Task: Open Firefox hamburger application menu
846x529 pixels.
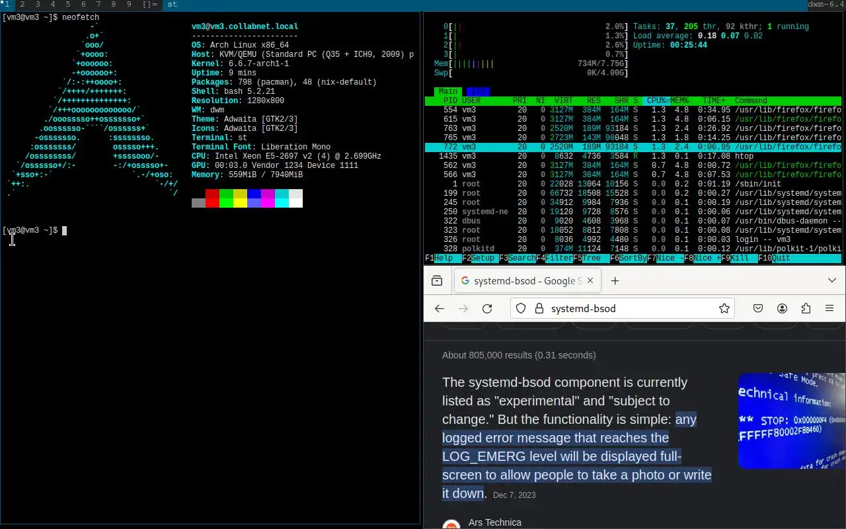Action: [829, 308]
